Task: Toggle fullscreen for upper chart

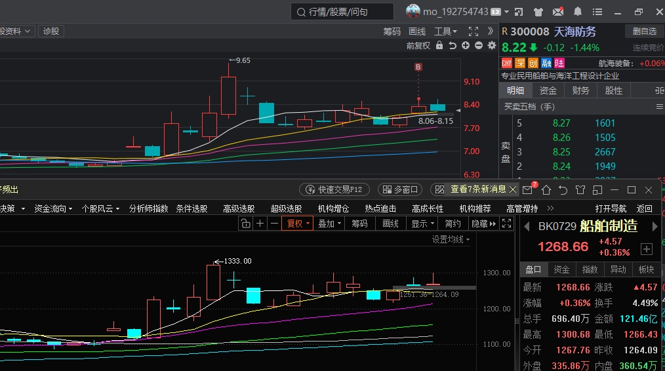Action: [474, 31]
